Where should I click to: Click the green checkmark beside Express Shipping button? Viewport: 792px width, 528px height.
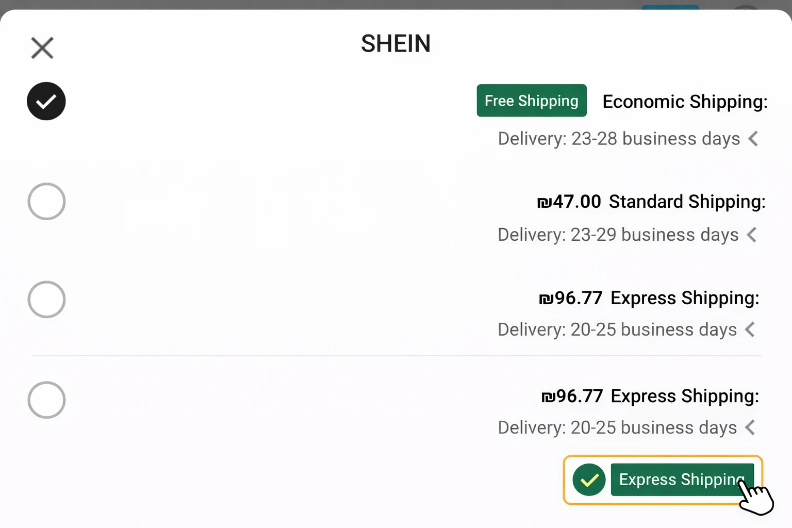[x=589, y=480]
